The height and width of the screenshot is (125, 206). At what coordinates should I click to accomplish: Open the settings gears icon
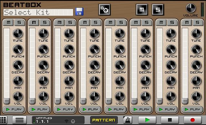coord(104,10)
